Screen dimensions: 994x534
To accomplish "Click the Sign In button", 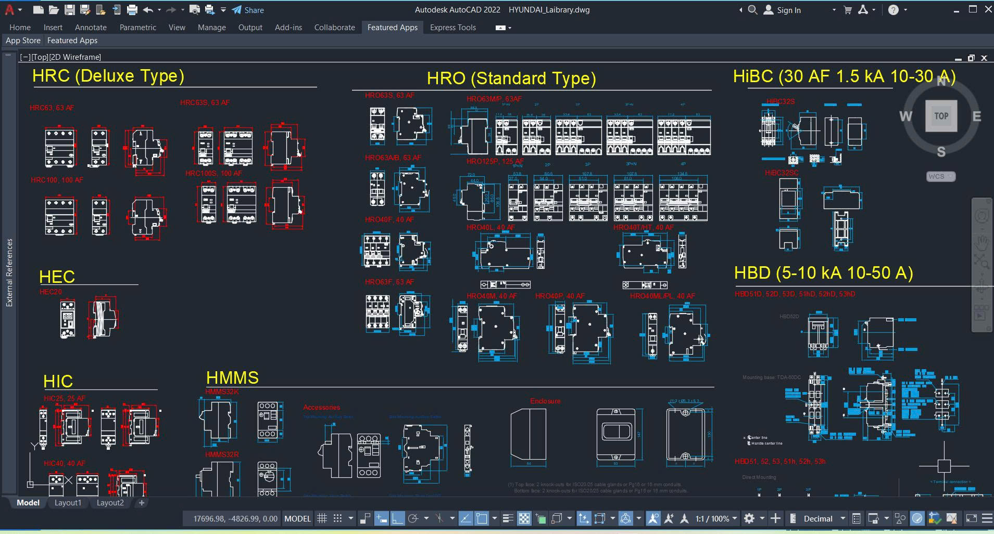I will (783, 10).
